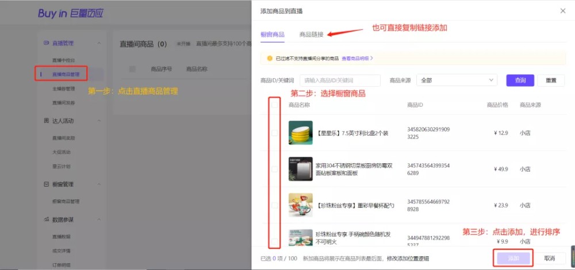This screenshot has height=270, width=575.
Task: Open the 重彩早餐杯 product thumbnail
Action: click(x=300, y=205)
